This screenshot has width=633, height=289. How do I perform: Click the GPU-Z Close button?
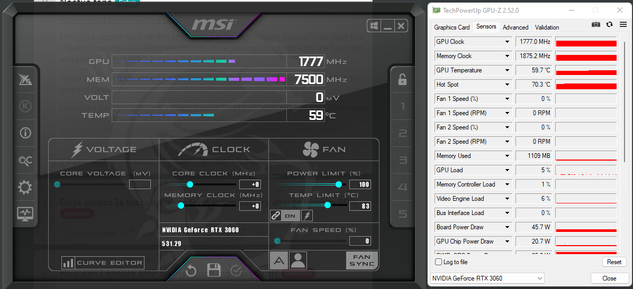pos(609,278)
